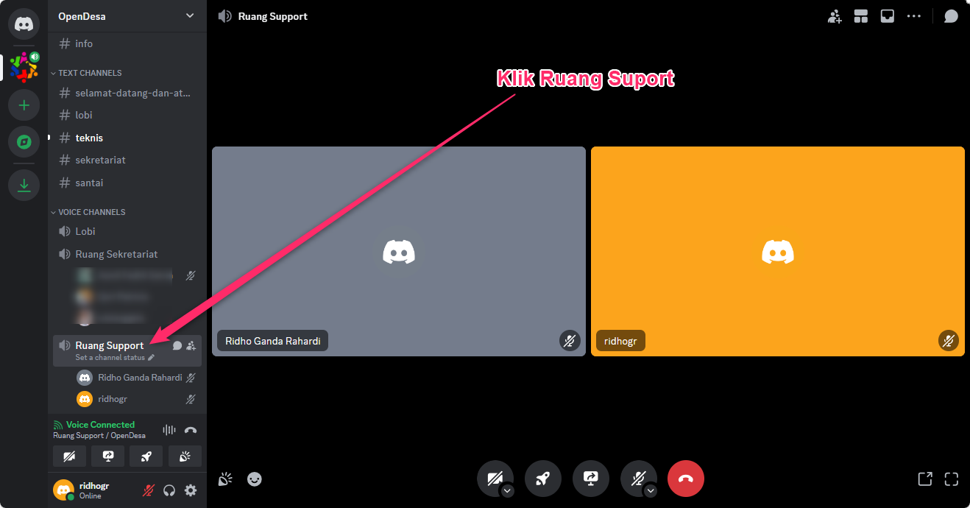Toggle camera in round call controls

tap(494, 478)
